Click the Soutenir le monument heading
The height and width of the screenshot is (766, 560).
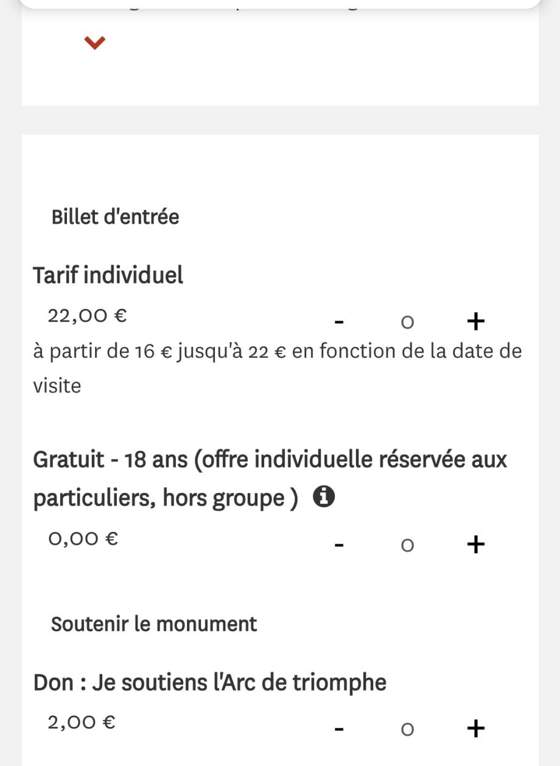pos(154,624)
